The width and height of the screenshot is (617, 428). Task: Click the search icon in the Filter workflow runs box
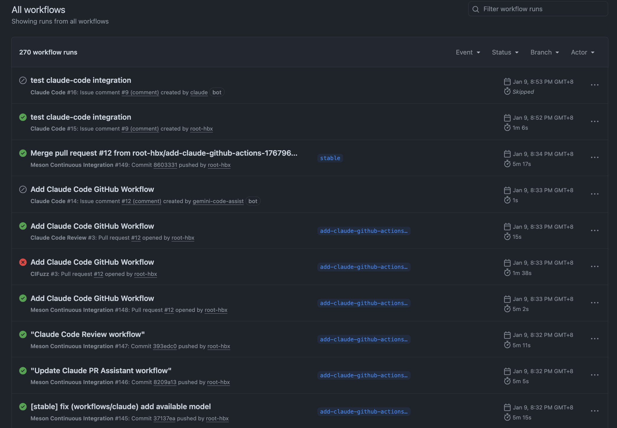[476, 9]
